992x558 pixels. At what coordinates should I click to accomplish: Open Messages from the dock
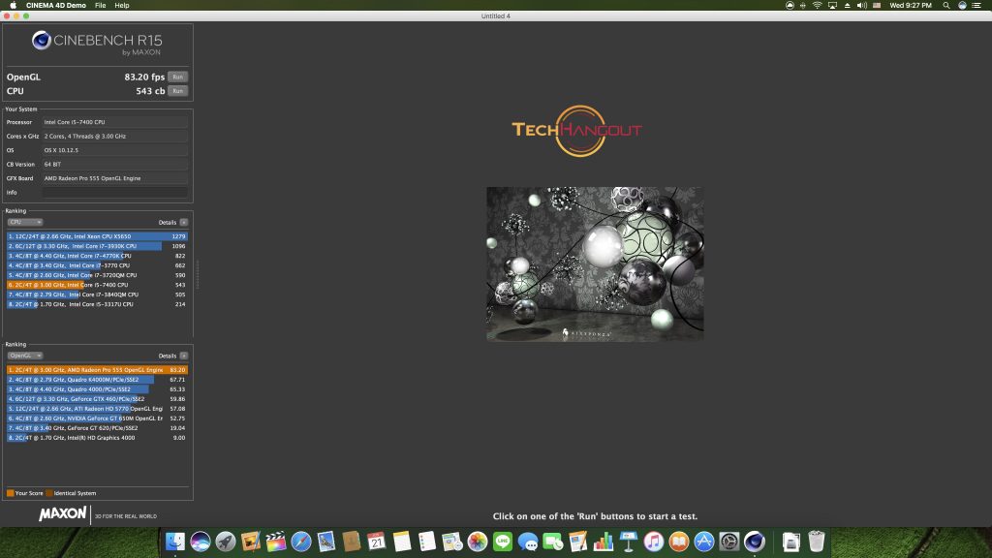pyautogui.click(x=528, y=542)
